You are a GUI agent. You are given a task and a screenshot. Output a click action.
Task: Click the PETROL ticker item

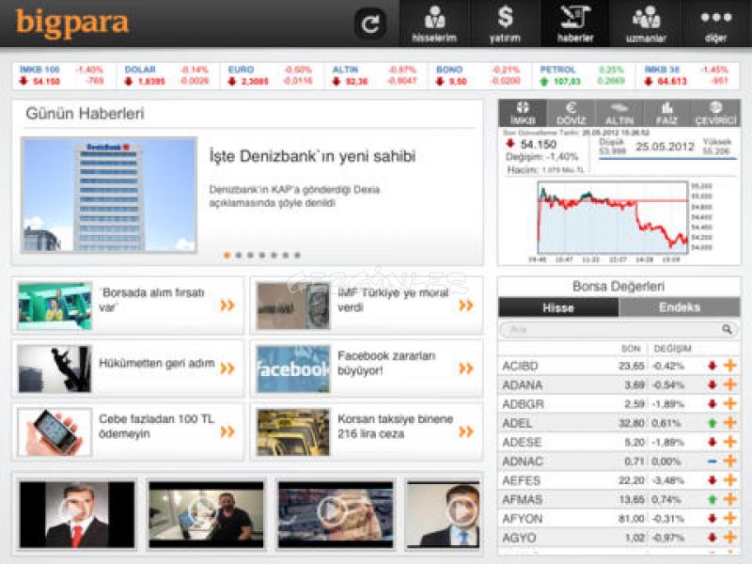click(583, 75)
